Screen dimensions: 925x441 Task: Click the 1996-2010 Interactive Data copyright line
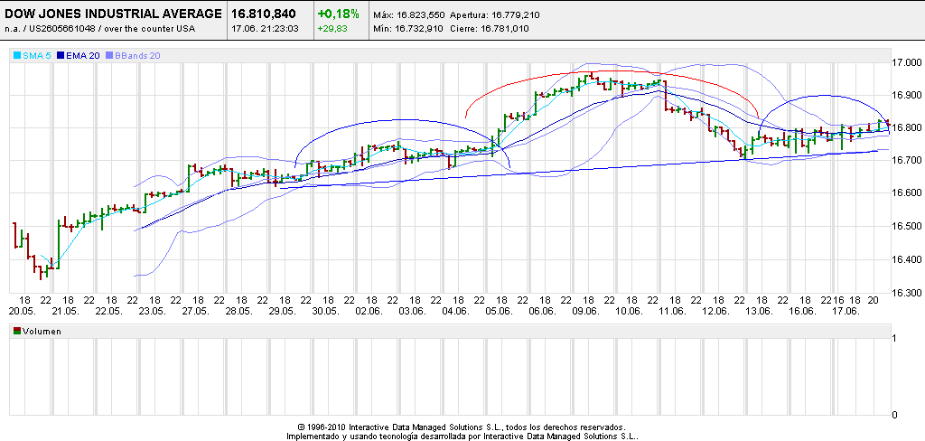[462, 427]
